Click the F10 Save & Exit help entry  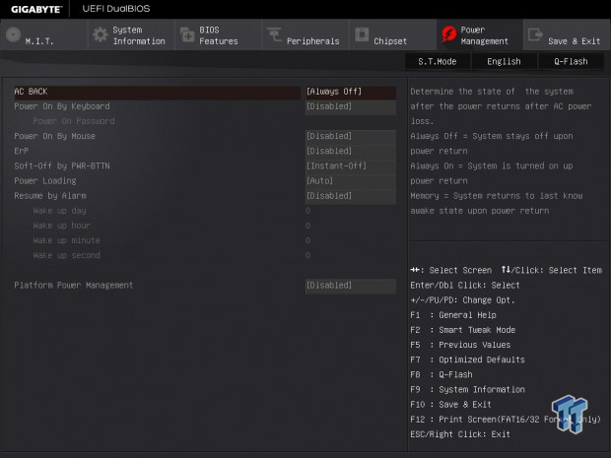click(450, 404)
